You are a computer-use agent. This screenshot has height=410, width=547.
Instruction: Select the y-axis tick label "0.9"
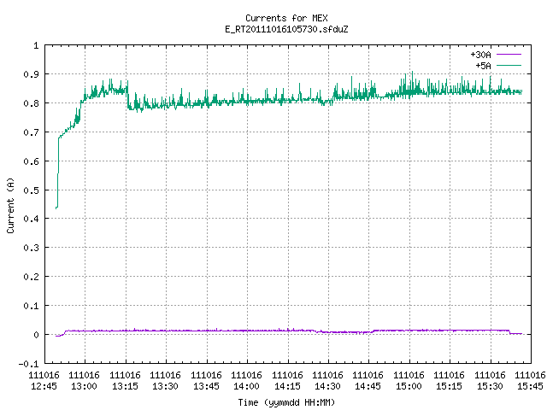(x=31, y=74)
